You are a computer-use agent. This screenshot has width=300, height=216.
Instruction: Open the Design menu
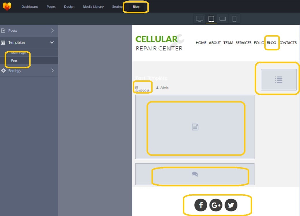click(x=69, y=7)
